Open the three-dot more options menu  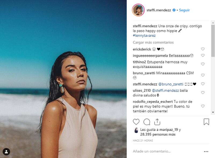(x=206, y=151)
